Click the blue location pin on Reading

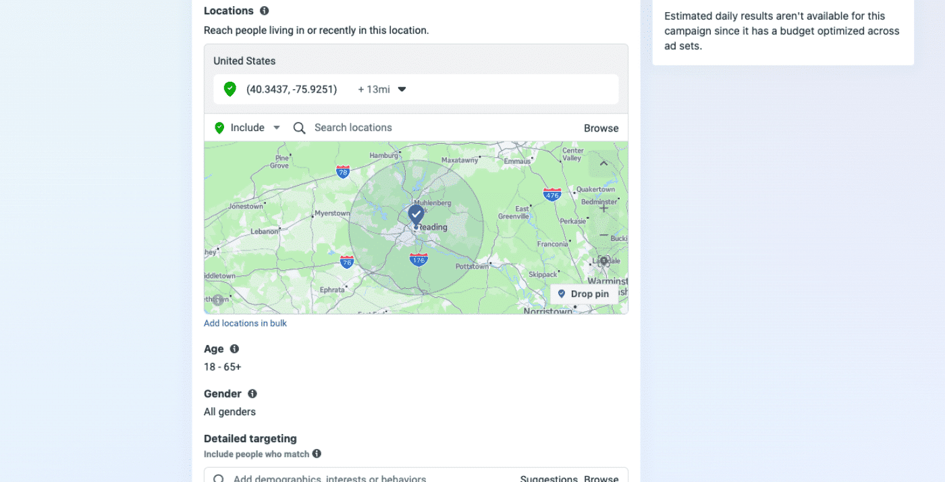point(416,215)
